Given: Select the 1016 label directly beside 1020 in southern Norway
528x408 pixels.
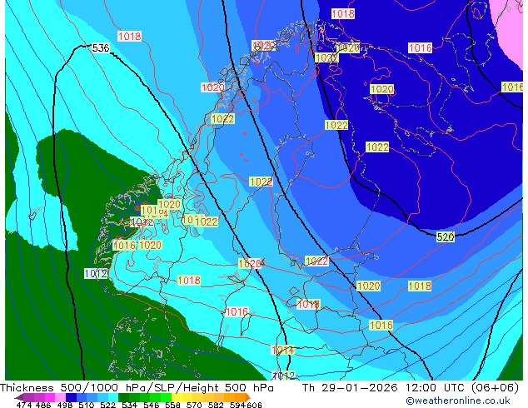Looking at the screenshot, I should point(124,245).
